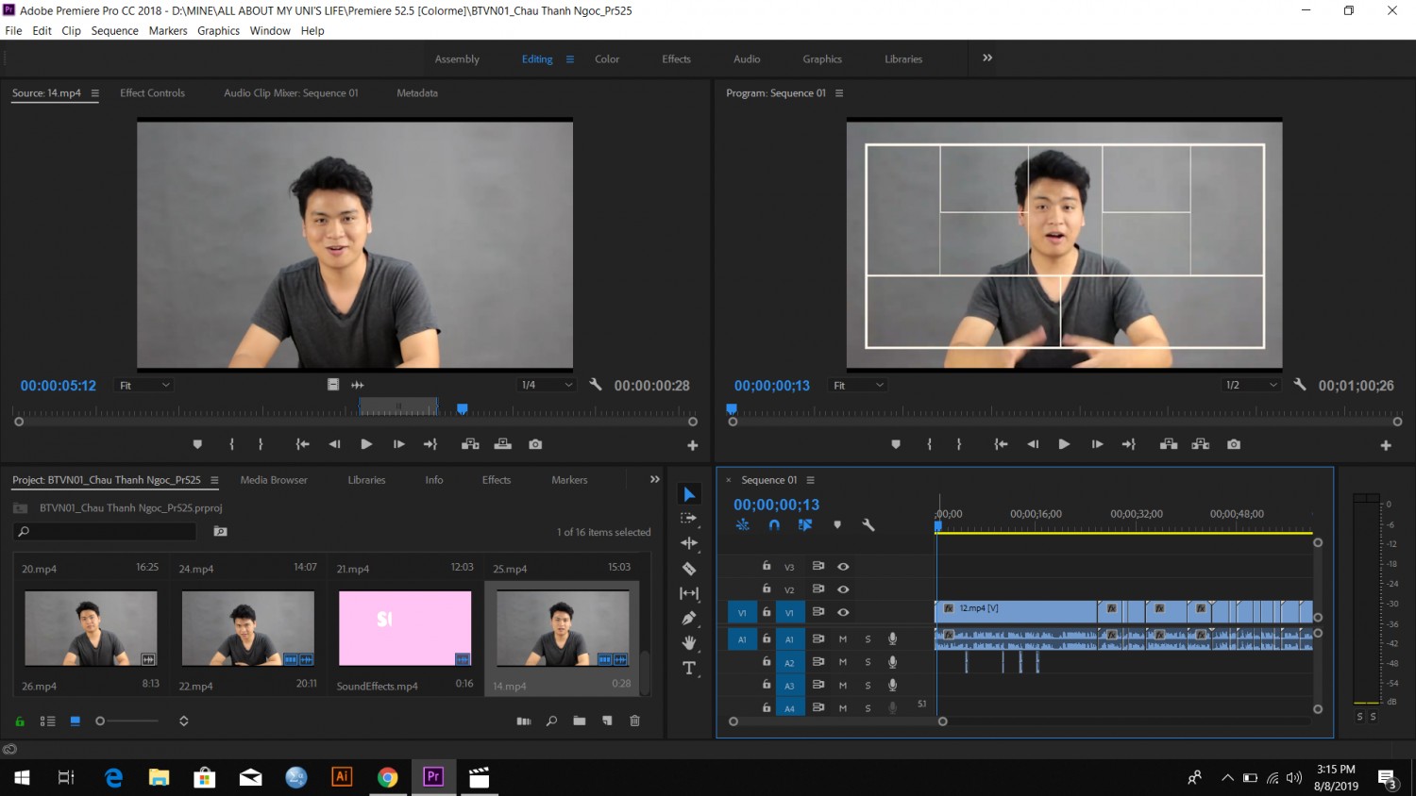Add marker in the timeline panel
The width and height of the screenshot is (1416, 796).
[x=837, y=524]
